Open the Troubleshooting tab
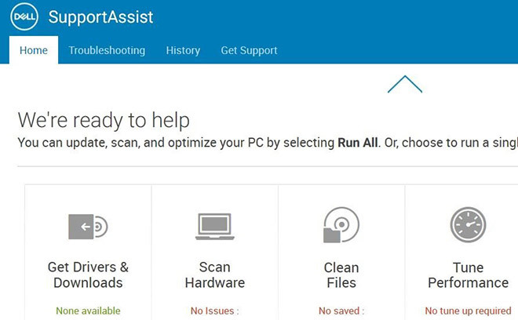 coord(107,50)
